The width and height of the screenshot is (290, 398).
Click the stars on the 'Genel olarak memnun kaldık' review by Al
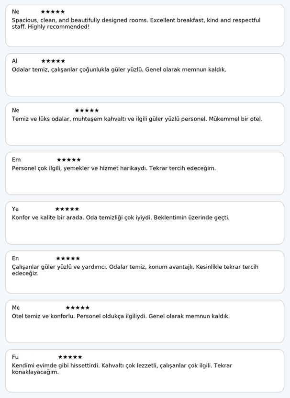(53, 61)
